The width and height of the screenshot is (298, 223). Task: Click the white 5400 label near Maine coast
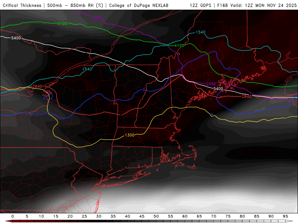click(218, 88)
